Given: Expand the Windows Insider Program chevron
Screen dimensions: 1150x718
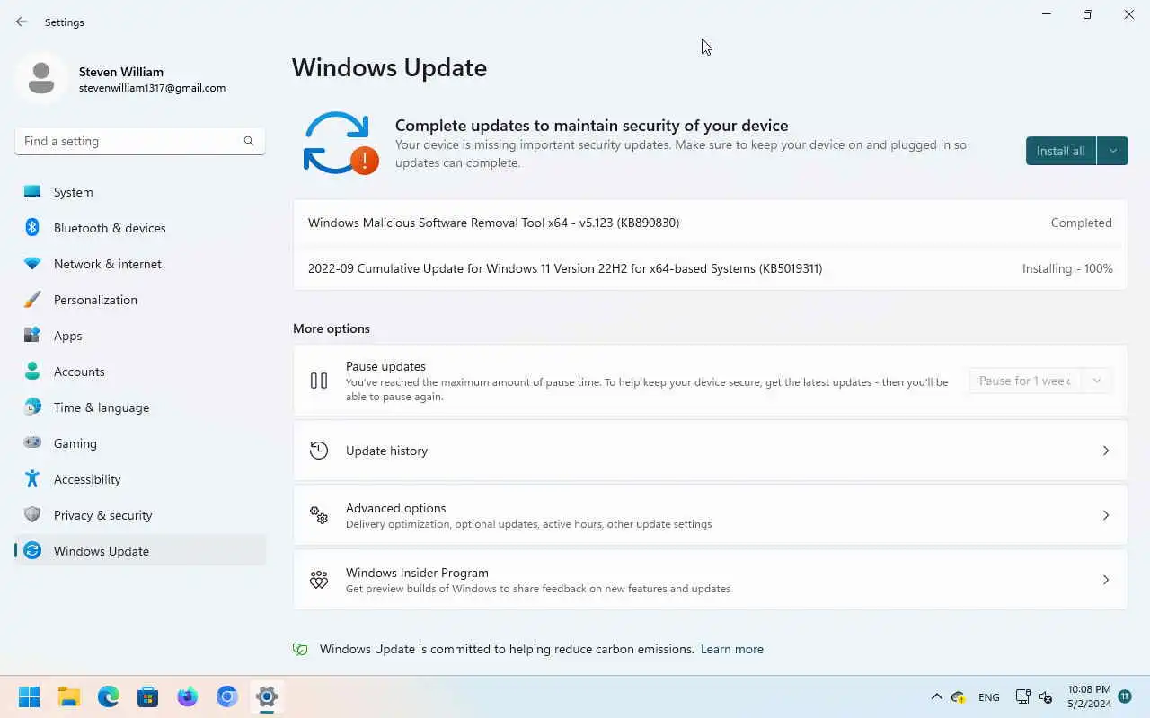Looking at the screenshot, I should coord(1106,580).
